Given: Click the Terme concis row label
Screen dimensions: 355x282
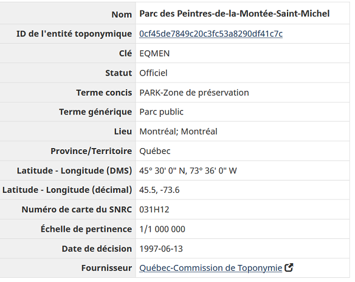Looking at the screenshot, I should 104,93.
